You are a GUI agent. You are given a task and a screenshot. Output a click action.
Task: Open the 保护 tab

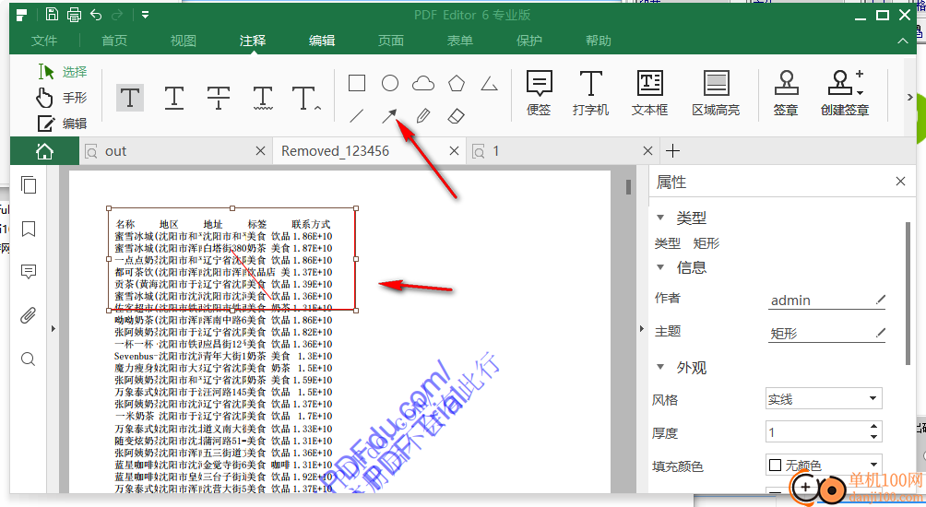click(x=529, y=41)
